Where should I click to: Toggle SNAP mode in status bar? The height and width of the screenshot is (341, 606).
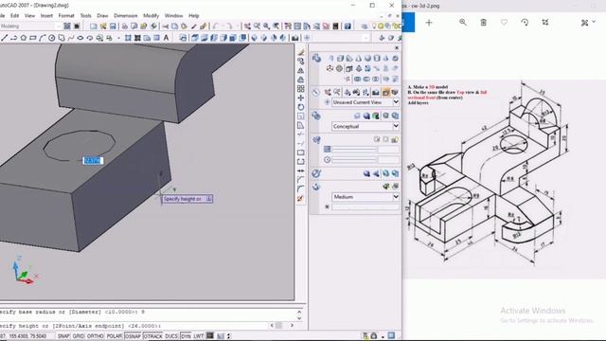point(63,336)
